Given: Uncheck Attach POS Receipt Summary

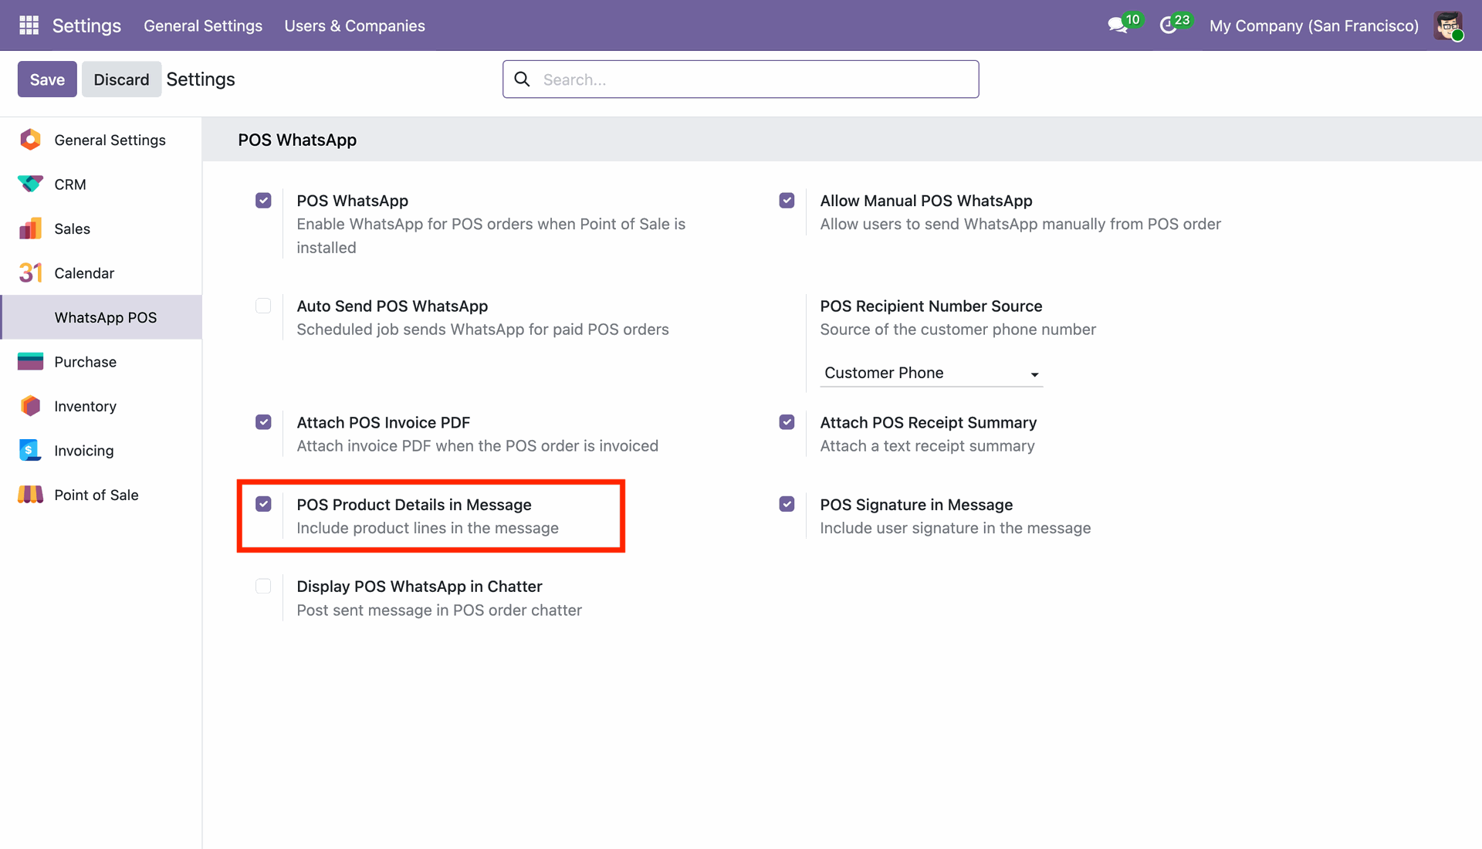Looking at the screenshot, I should click(x=787, y=423).
